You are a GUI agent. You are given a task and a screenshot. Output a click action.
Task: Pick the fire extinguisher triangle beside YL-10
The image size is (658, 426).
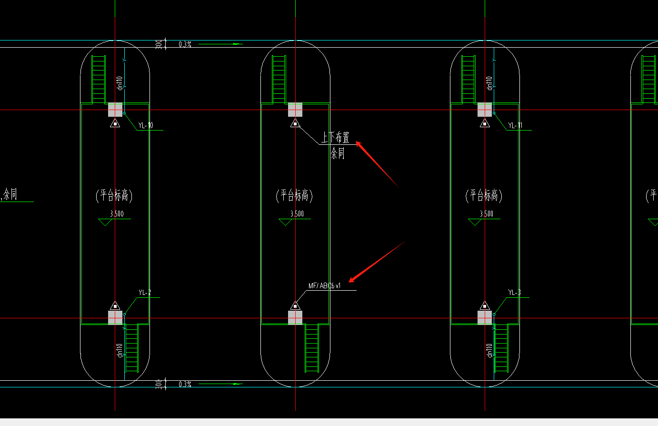pos(115,123)
